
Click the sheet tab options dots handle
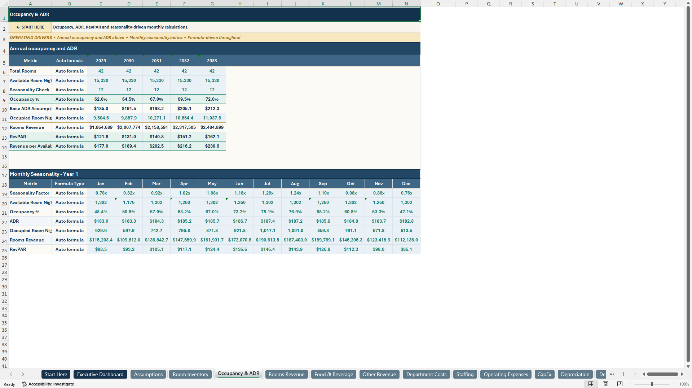pyautogui.click(x=635, y=374)
